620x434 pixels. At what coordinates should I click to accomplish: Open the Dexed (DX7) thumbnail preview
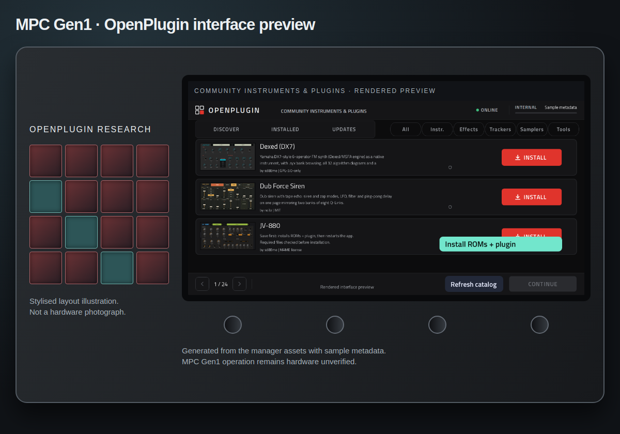[x=228, y=157]
